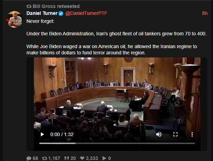Play the embedded hearing video
Screen dimensions: 213x161
pos(42,134)
